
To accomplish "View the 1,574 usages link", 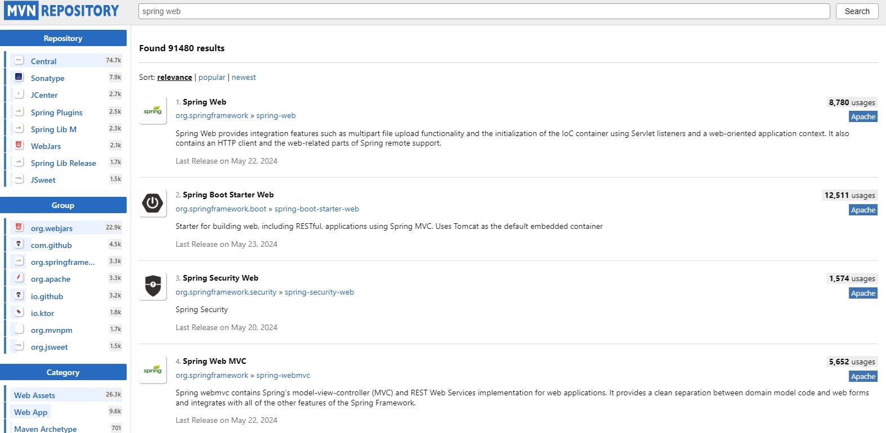I will coord(852,278).
